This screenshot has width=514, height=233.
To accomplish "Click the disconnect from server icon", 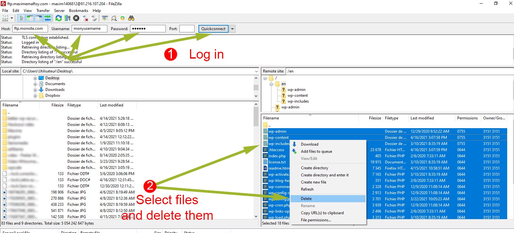I will (x=85, y=18).
